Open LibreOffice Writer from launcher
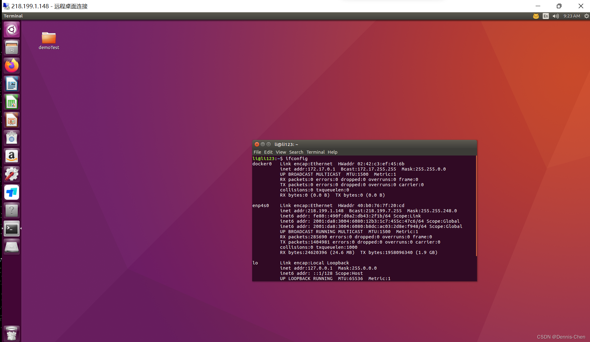590x342 pixels. (x=12, y=84)
